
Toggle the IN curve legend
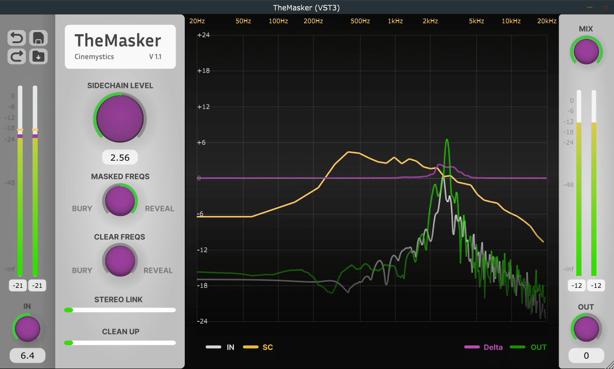pos(220,347)
